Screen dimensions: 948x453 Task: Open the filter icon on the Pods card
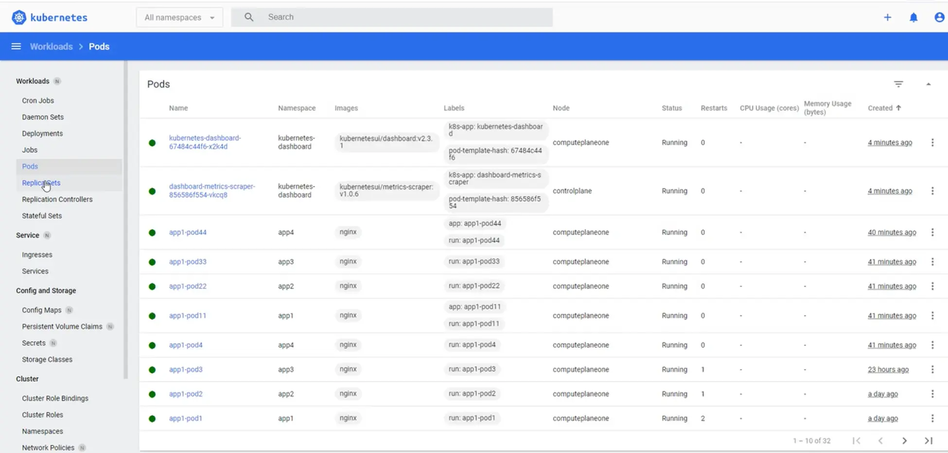[898, 84]
